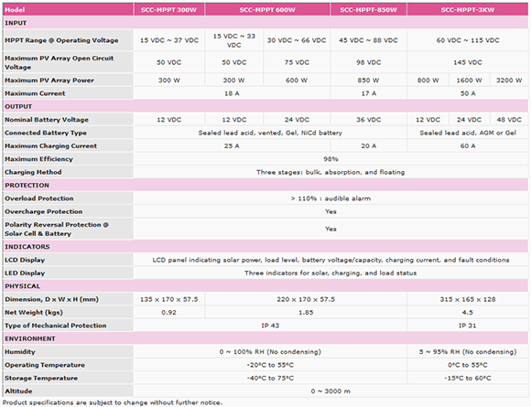Click the Model header cell
Image resolution: width=531 pixels, height=407 pixels.
68,9
